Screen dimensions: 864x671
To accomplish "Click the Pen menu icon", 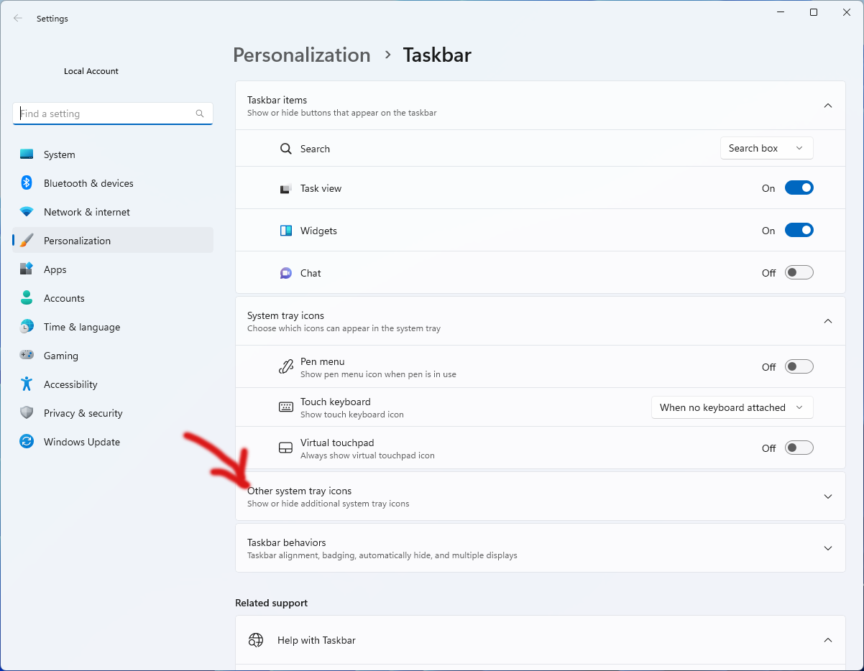I will click(286, 367).
